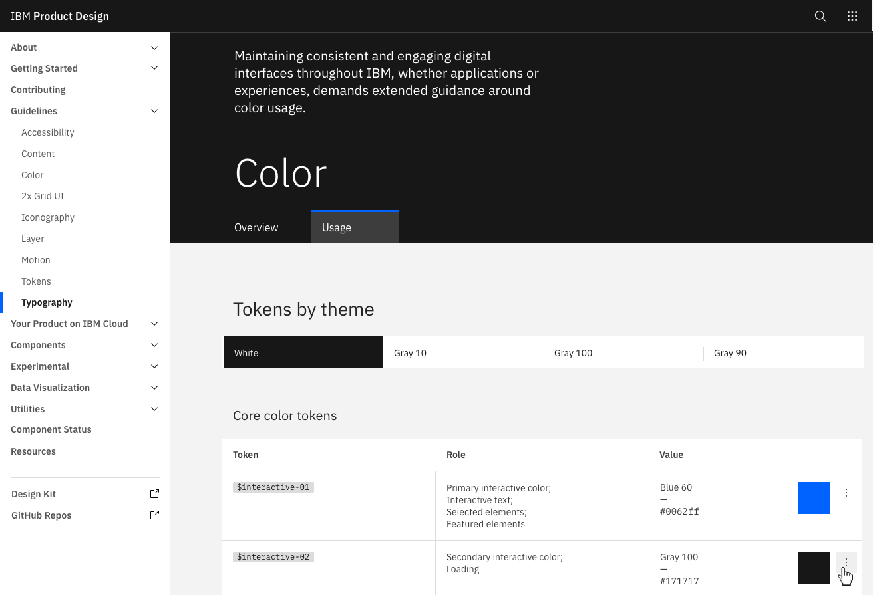Expand the Components section chevron
Viewport: 873px width, 595px height.
click(x=154, y=345)
